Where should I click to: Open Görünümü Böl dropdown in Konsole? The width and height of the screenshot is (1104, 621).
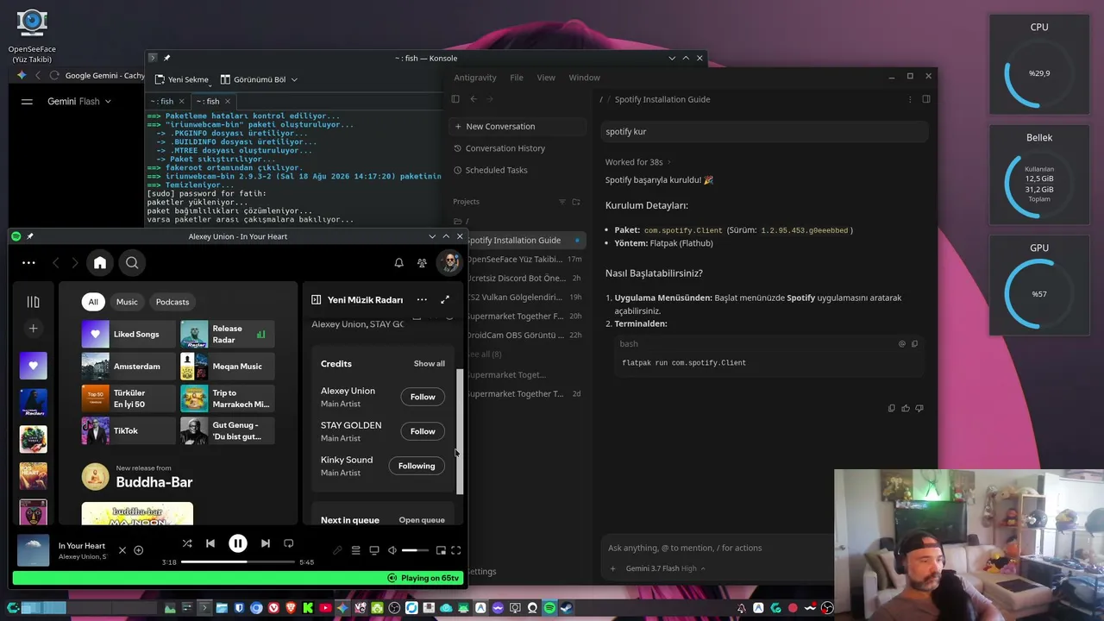pyautogui.click(x=259, y=79)
